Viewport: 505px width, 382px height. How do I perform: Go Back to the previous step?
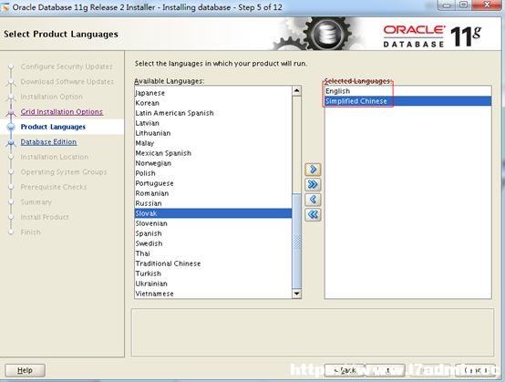click(345, 370)
